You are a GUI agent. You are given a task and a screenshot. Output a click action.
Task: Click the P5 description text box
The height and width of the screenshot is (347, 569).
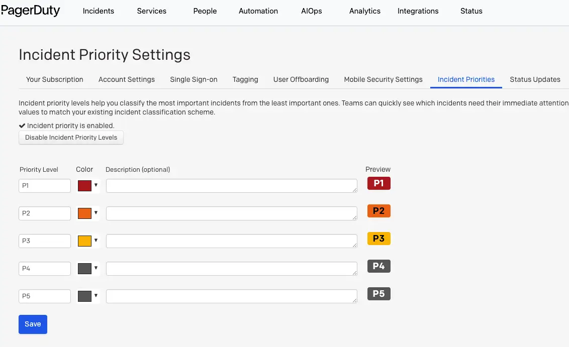pyautogui.click(x=232, y=296)
